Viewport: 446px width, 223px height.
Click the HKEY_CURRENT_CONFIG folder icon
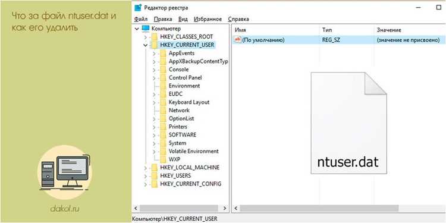(154, 184)
